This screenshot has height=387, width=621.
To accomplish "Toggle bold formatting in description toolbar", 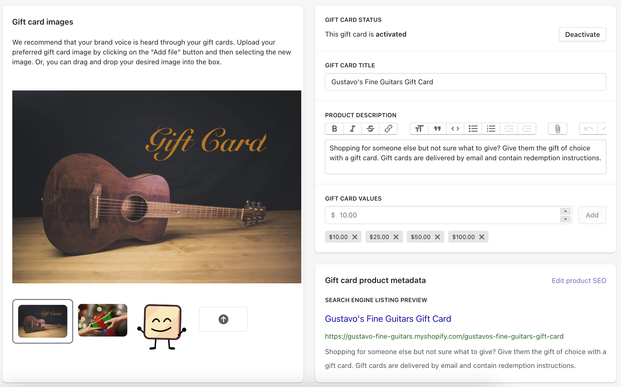I will pos(334,129).
